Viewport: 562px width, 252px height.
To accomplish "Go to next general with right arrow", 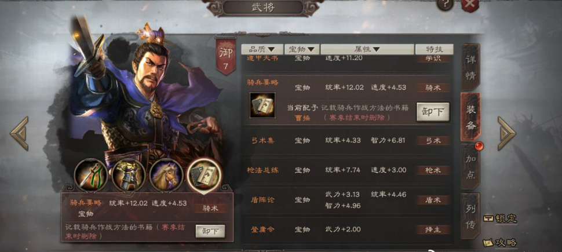I will (x=506, y=133).
